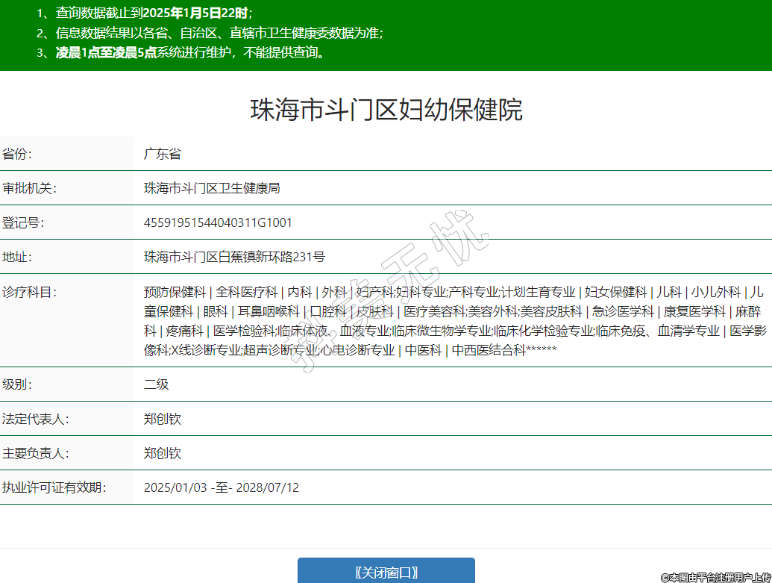The width and height of the screenshot is (772, 583).
Task: Select the registration number 45591951544040311G1001
Action: click(218, 222)
